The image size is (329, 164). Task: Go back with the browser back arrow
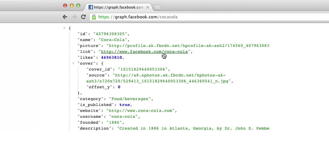[65, 17]
